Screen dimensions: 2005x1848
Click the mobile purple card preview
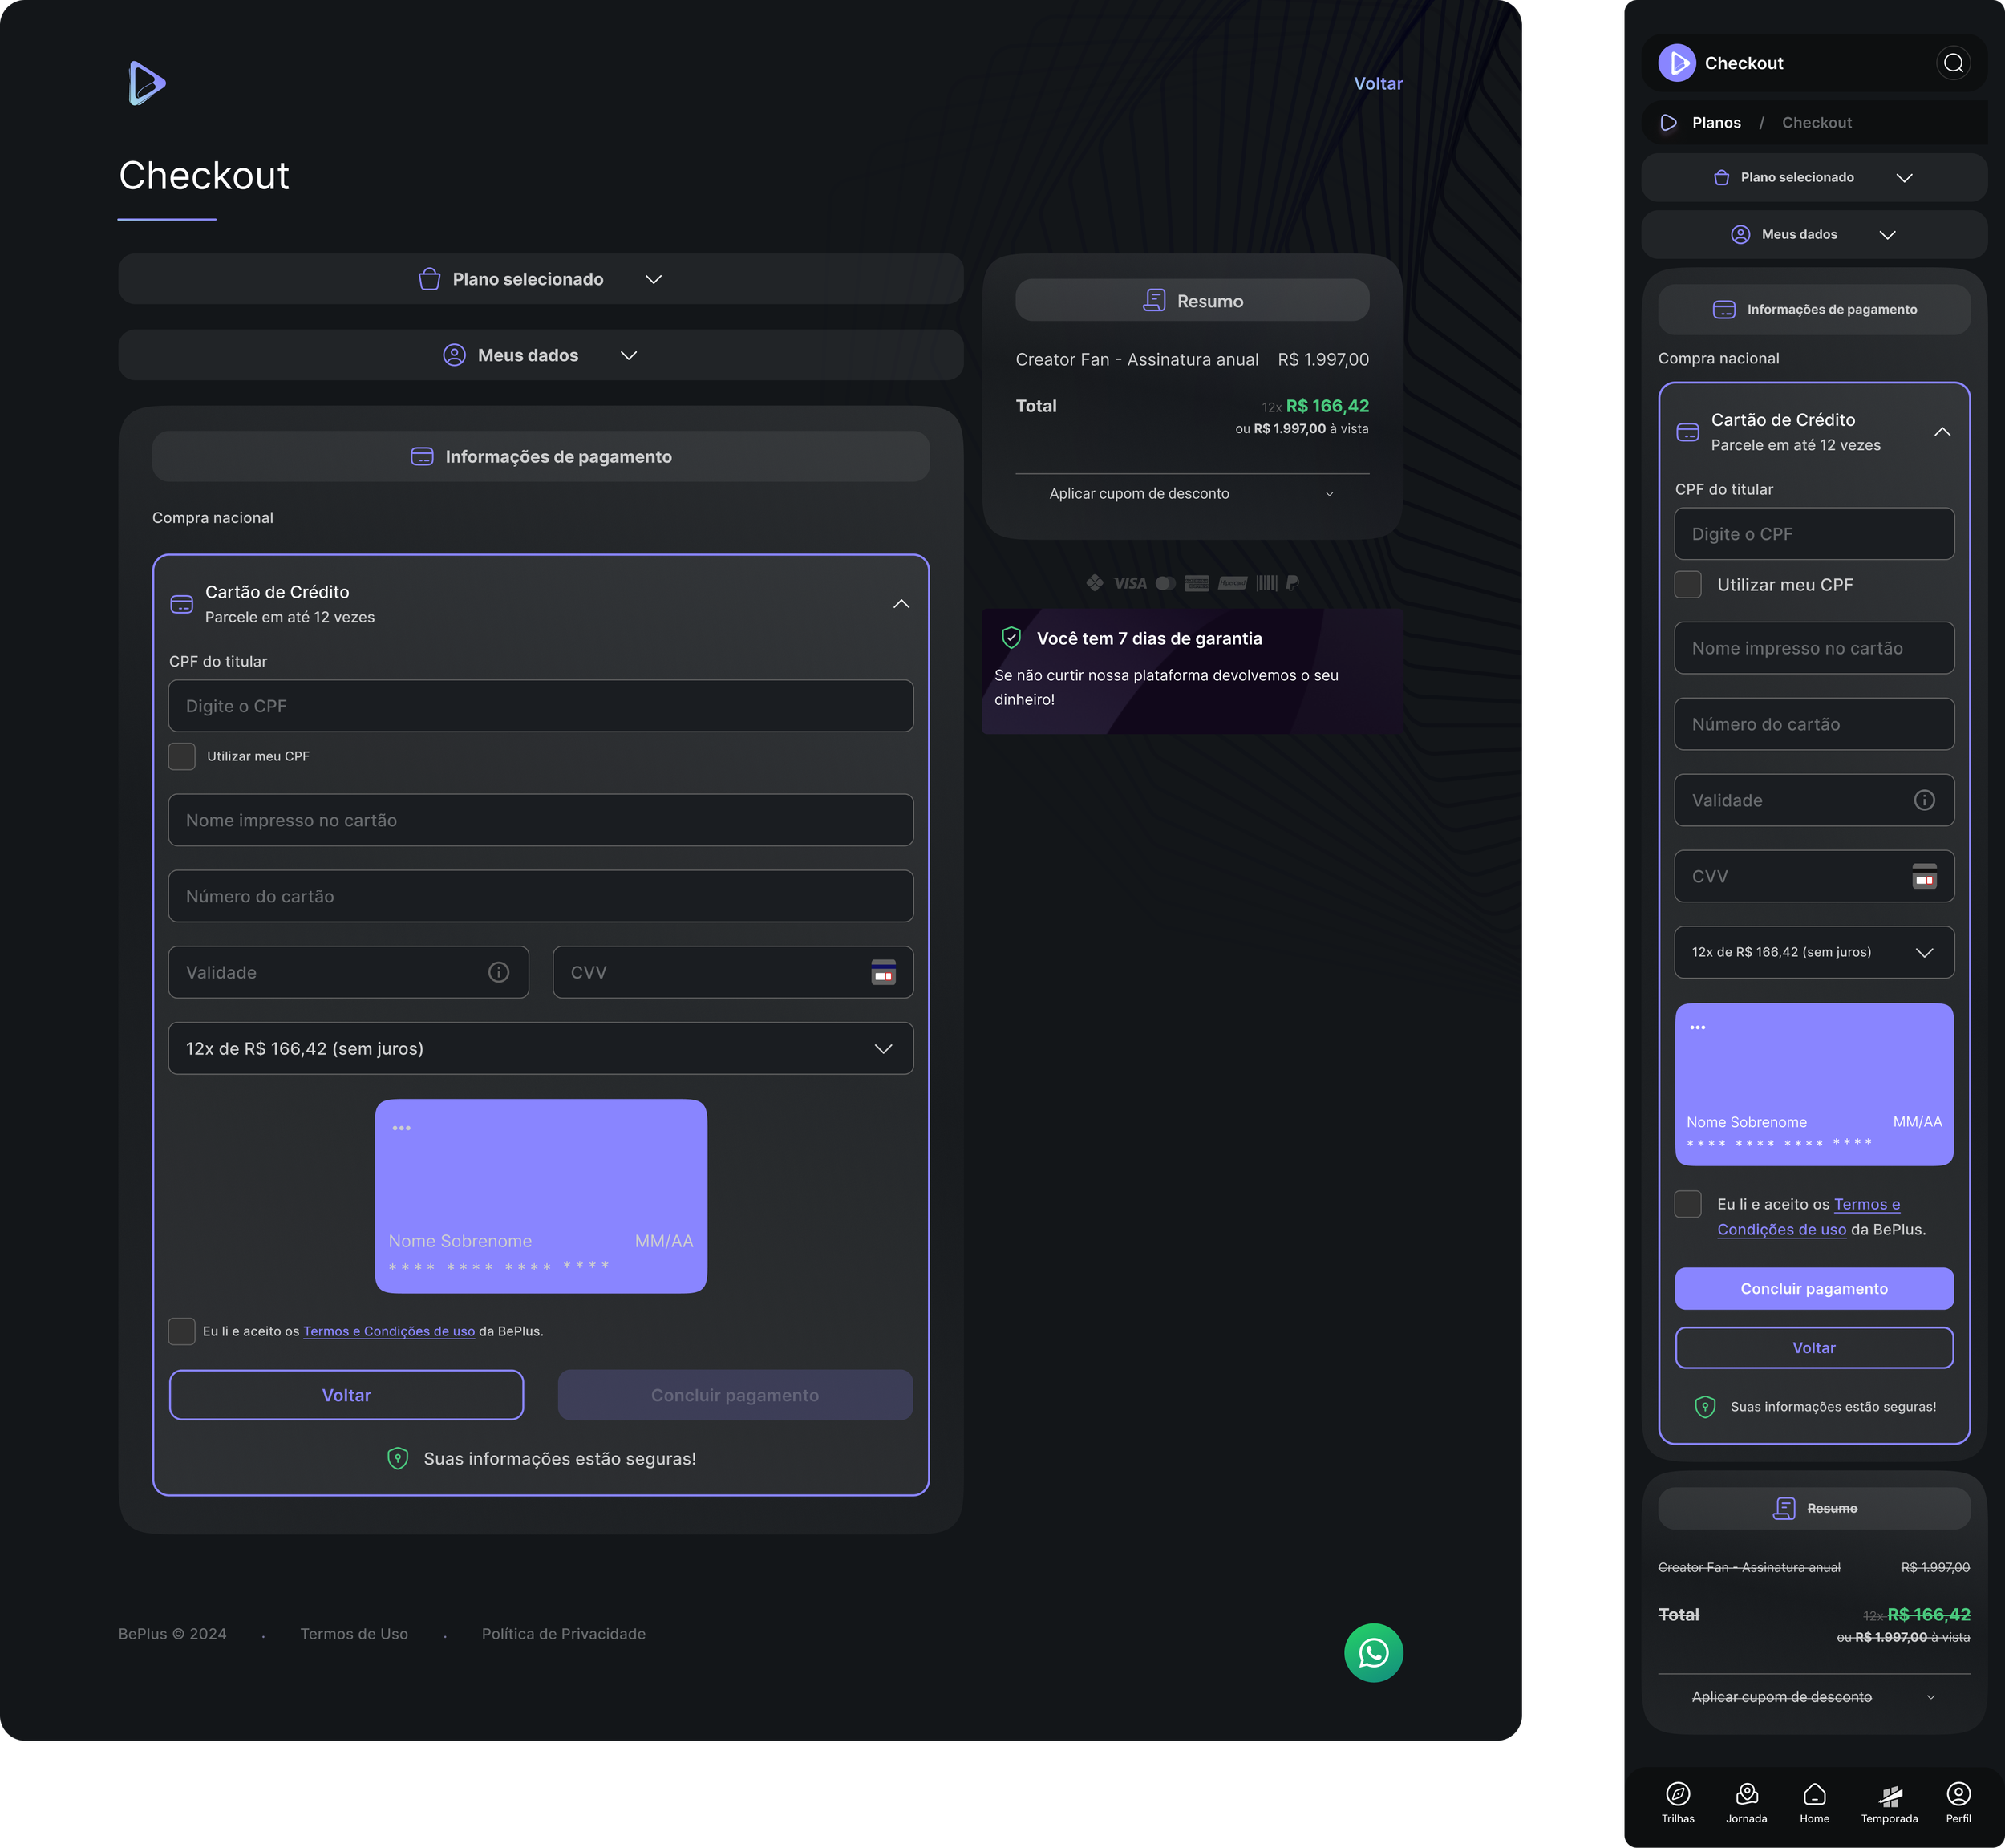tap(1814, 1084)
